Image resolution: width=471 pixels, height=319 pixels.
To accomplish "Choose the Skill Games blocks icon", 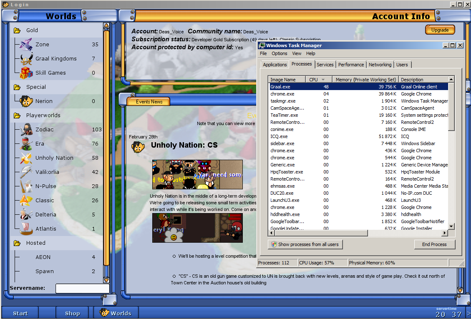I will (x=26, y=73).
